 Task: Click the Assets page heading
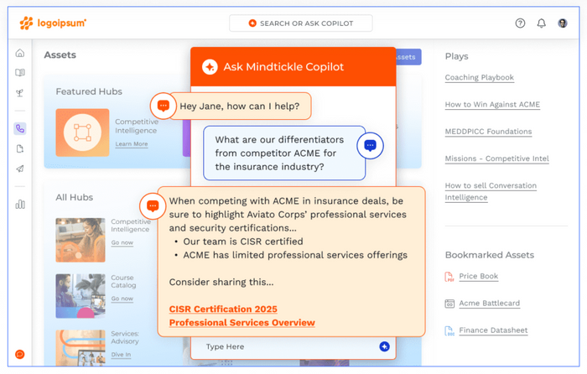[60, 55]
